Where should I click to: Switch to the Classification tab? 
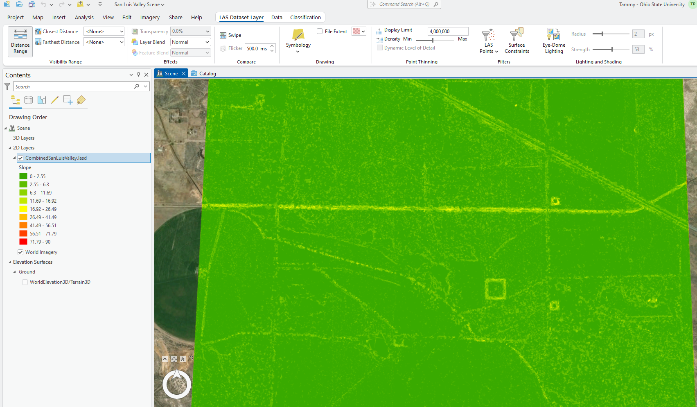coord(305,18)
